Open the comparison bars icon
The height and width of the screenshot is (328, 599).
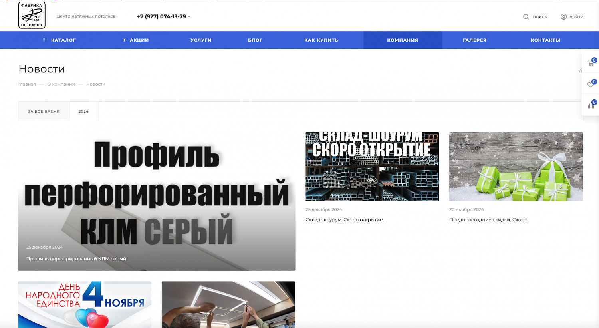coord(591,105)
